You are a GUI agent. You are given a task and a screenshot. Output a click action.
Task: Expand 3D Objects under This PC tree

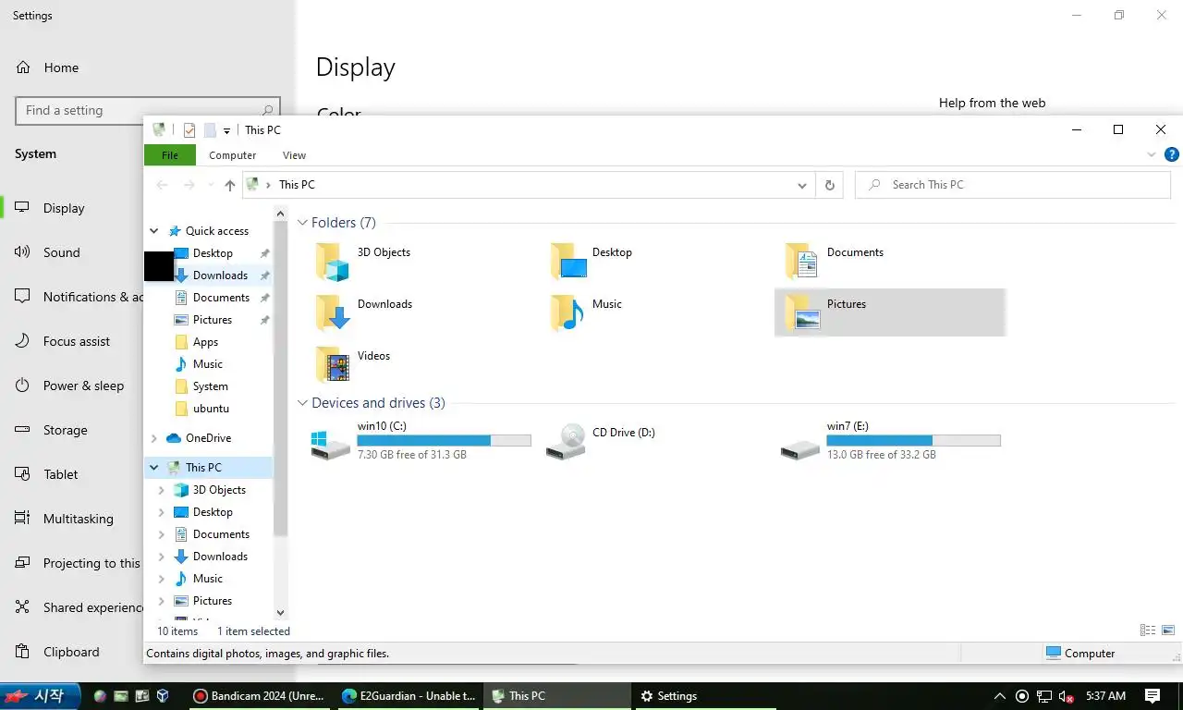[x=162, y=490]
